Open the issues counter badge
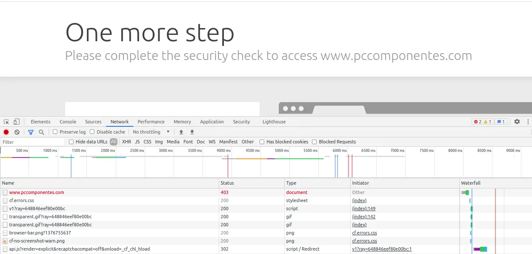This screenshot has height=254, width=532. [x=501, y=122]
